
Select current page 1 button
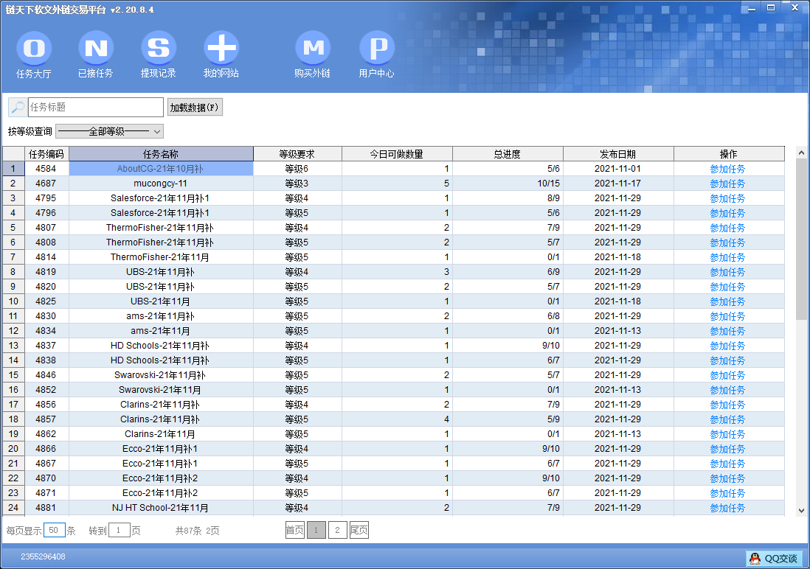point(316,530)
